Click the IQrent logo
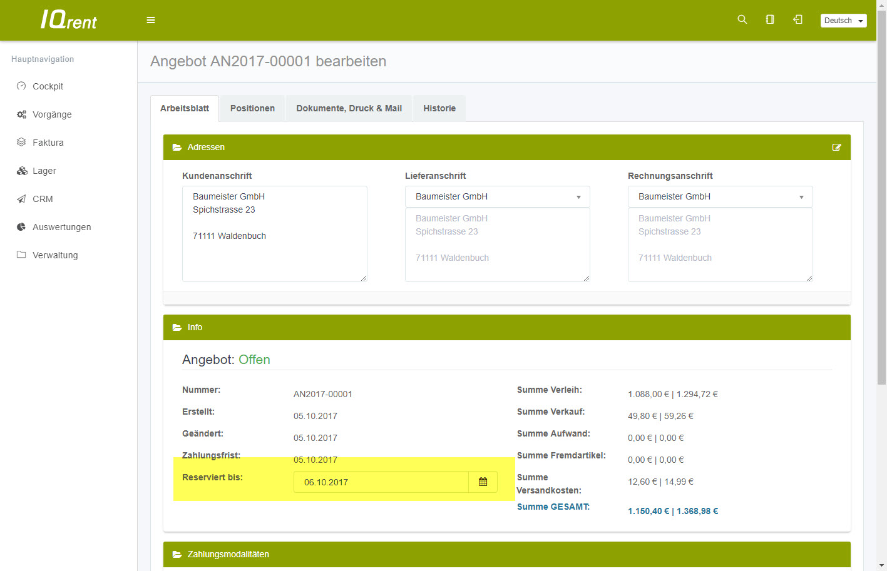This screenshot has width=887, height=571. [x=69, y=20]
